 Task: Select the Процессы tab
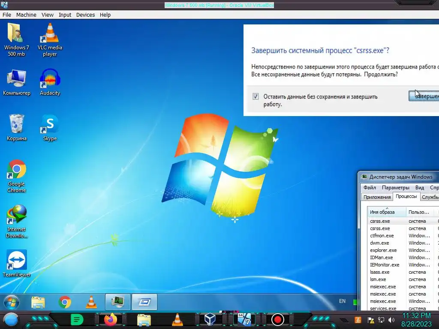[x=406, y=196]
